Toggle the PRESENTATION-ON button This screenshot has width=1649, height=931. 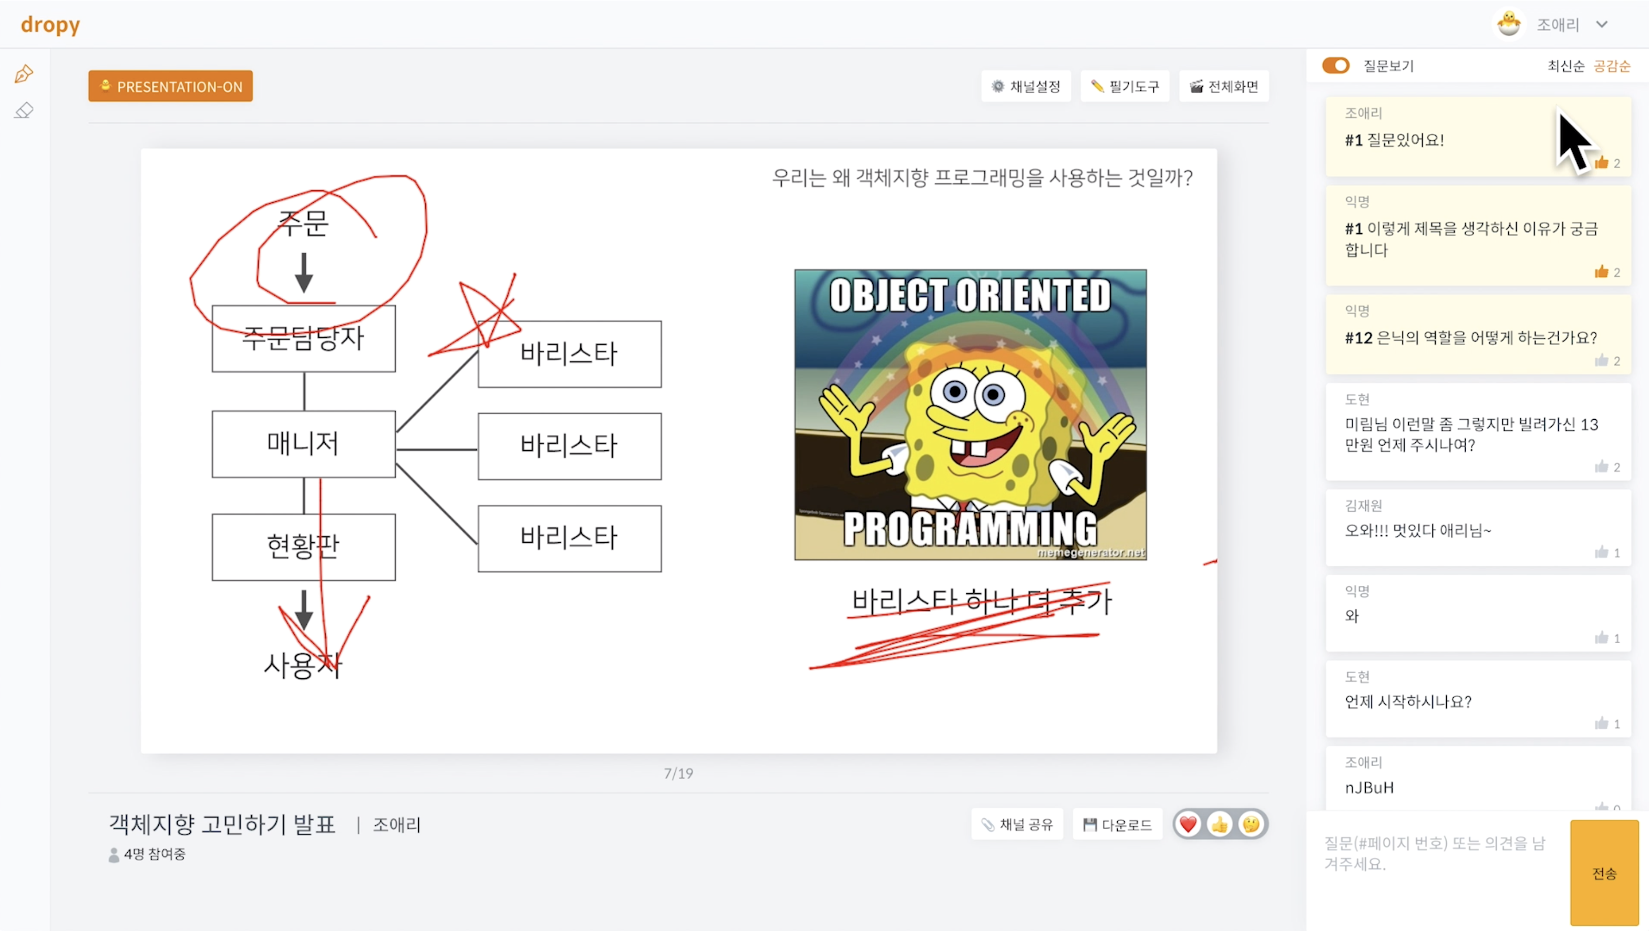[170, 86]
